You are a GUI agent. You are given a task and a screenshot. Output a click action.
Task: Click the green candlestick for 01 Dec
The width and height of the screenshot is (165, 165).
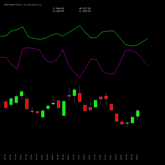point(43,114)
